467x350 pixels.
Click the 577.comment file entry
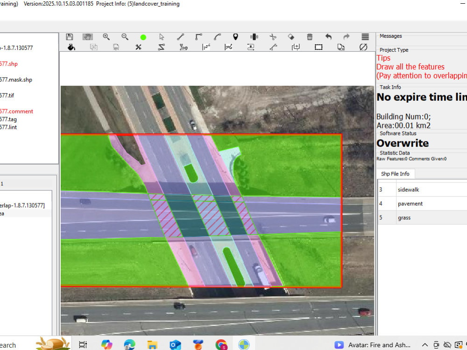pos(16,112)
